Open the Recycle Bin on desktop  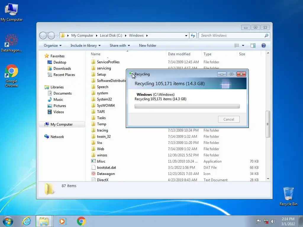coord(288,196)
